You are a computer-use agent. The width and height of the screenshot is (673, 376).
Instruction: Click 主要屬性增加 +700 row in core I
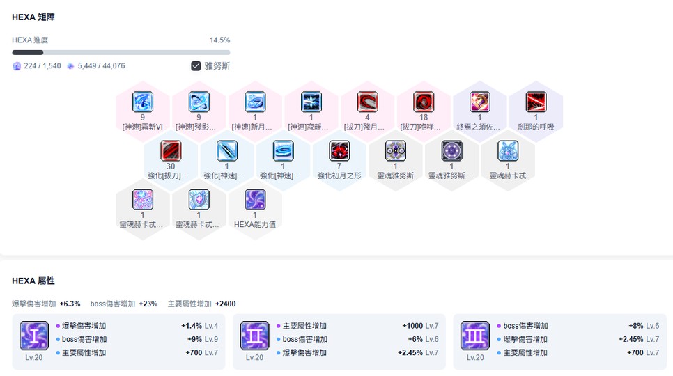[137, 352]
